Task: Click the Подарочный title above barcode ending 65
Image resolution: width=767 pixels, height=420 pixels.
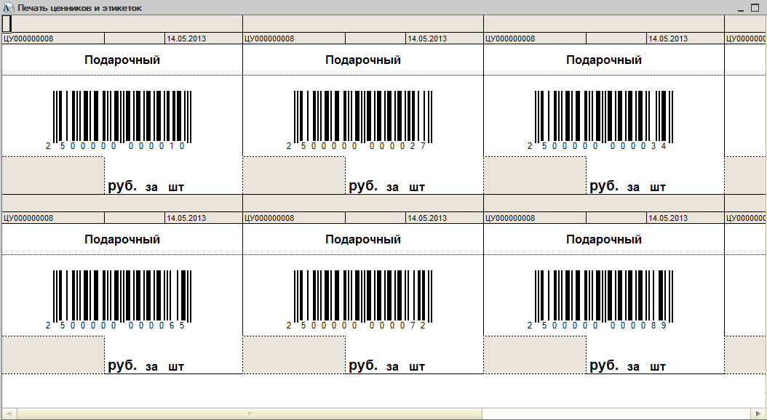Action: [122, 239]
